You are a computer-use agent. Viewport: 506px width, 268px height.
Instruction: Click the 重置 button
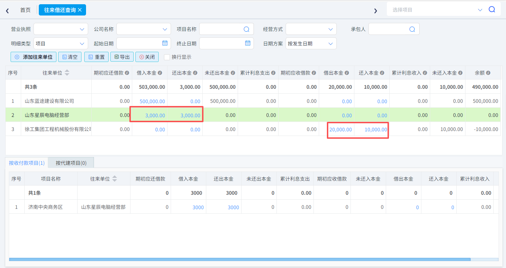96,57
